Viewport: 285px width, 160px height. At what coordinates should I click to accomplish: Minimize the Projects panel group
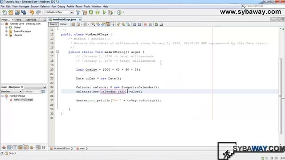(45, 20)
